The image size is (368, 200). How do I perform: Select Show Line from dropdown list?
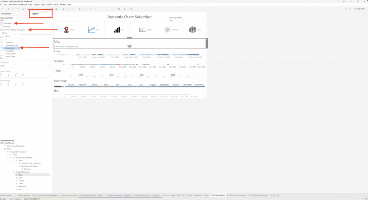pyautogui.click(x=10, y=48)
